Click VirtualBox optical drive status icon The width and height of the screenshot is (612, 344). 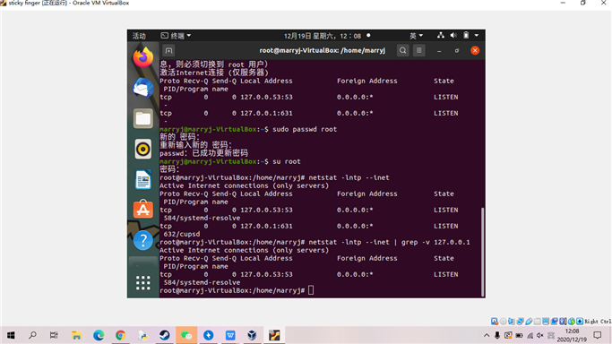coord(503,322)
